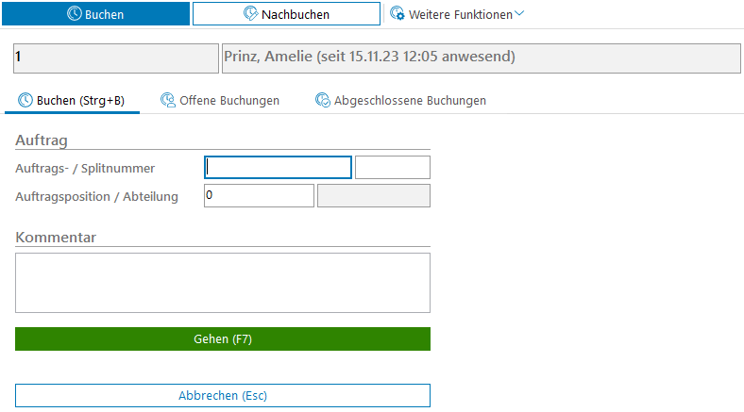The width and height of the screenshot is (744, 412).
Task: Select the Buchen (Strg+B) tab
Action: click(80, 100)
